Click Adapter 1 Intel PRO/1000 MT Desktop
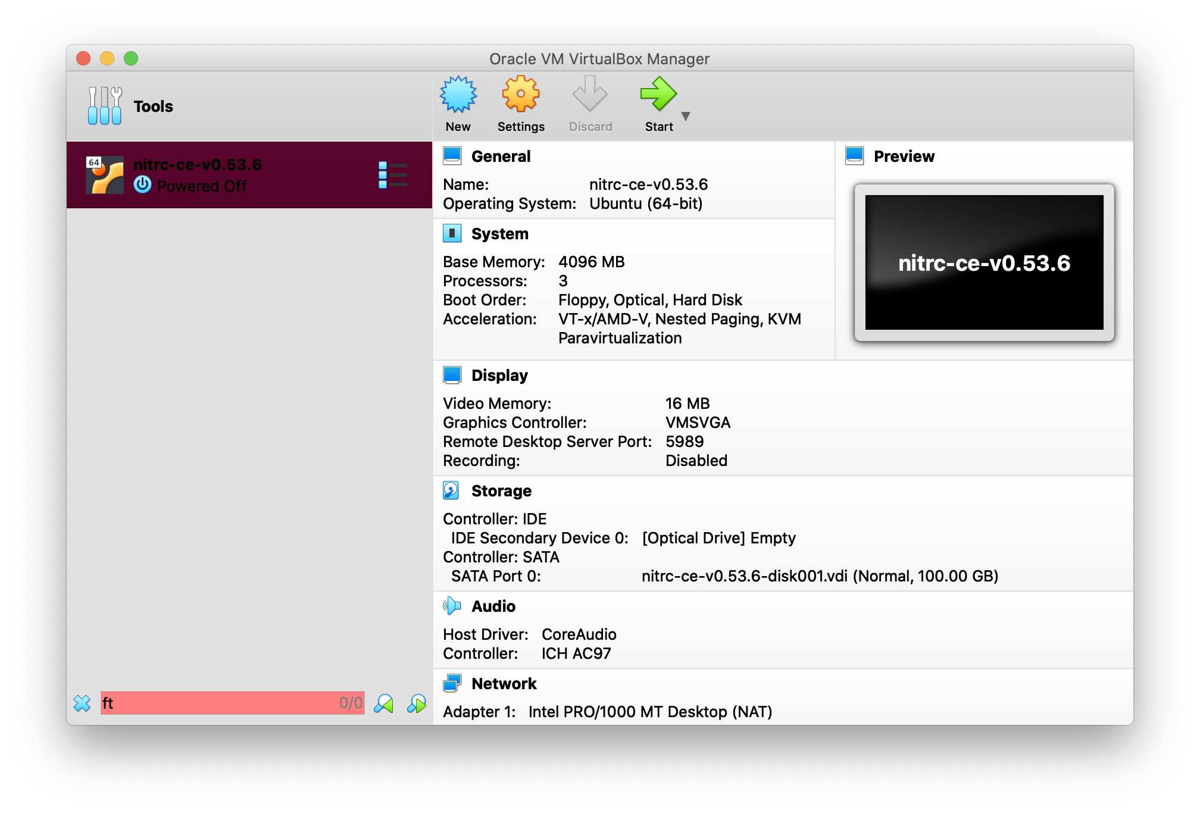The height and width of the screenshot is (813, 1200). (650, 712)
